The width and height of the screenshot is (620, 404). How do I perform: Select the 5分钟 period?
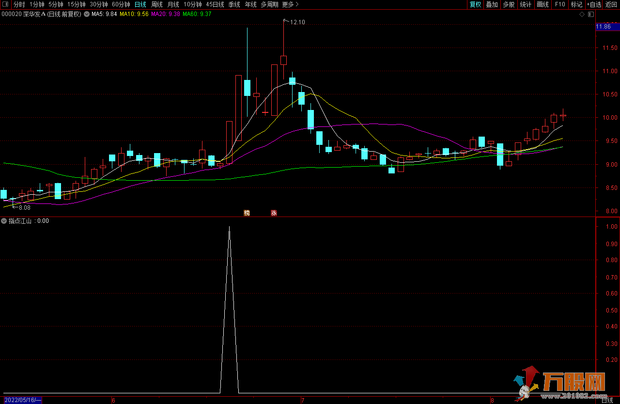(56, 4)
